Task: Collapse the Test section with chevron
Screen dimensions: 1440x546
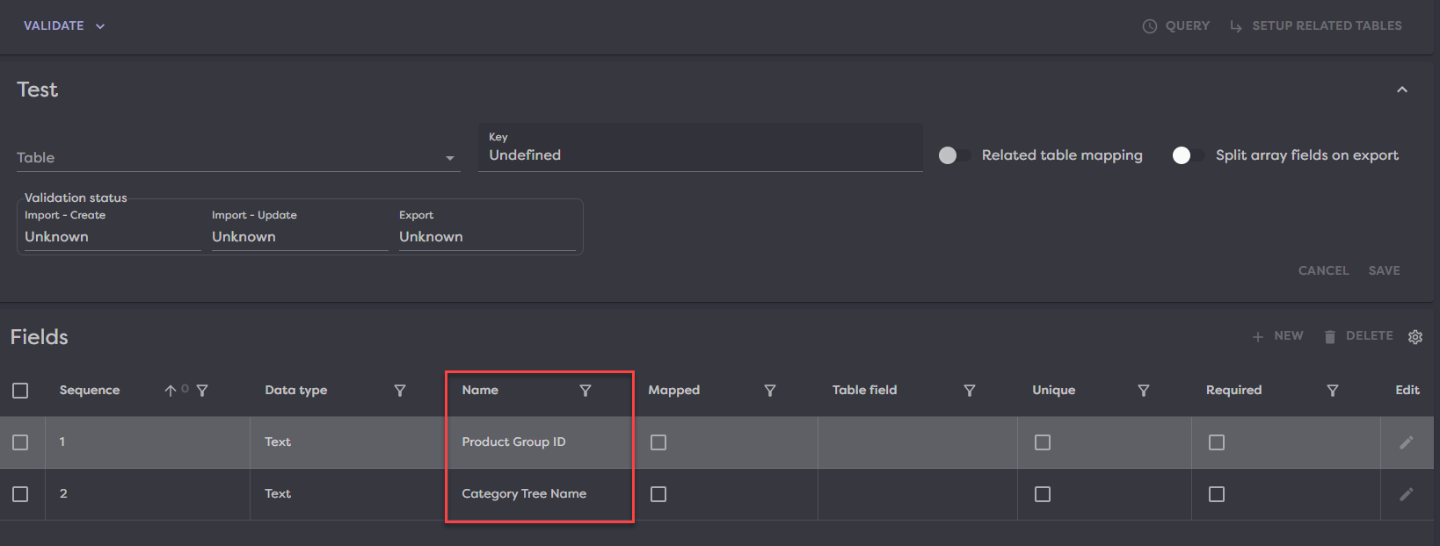Action: pyautogui.click(x=1402, y=90)
